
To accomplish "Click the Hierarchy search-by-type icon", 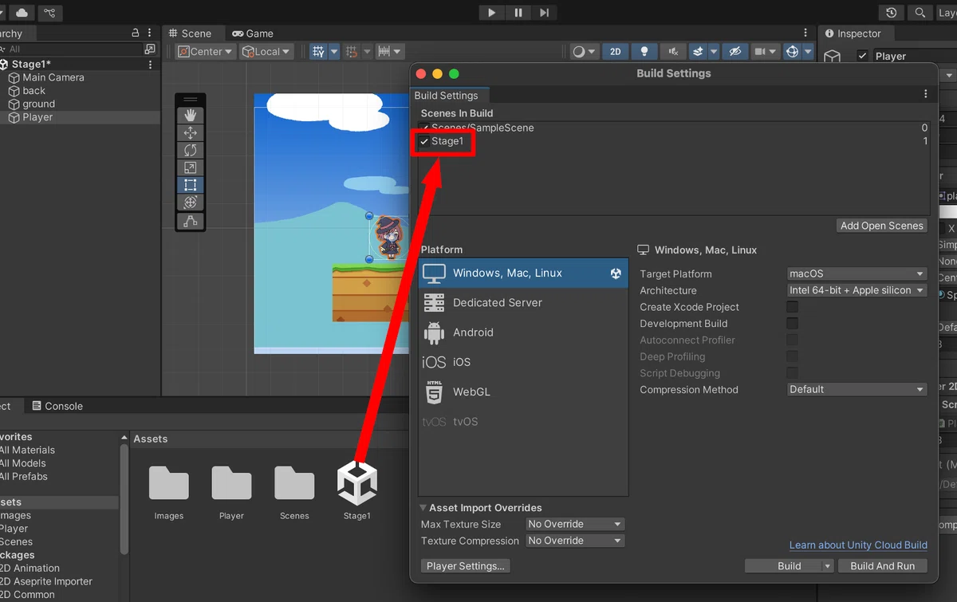I will pyautogui.click(x=149, y=49).
